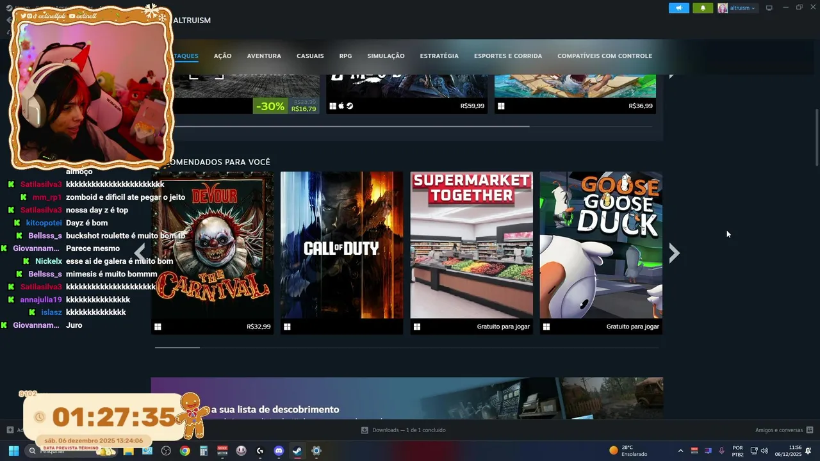820x461 pixels.
Task: Click the R$36,99 price label
Action: pos(641,106)
